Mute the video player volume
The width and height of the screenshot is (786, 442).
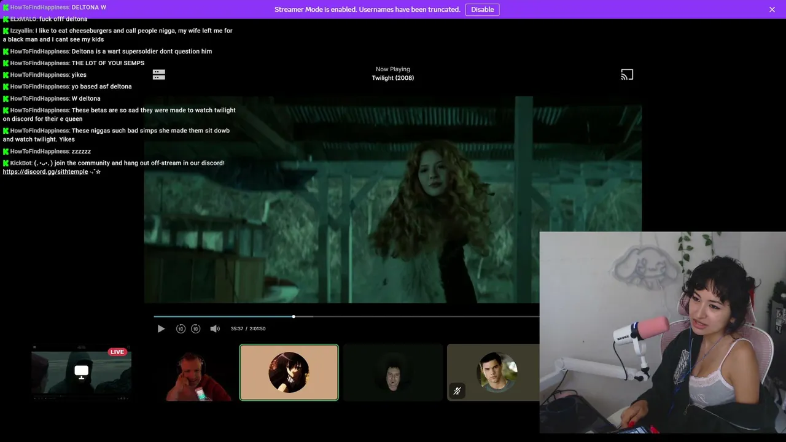tap(215, 329)
